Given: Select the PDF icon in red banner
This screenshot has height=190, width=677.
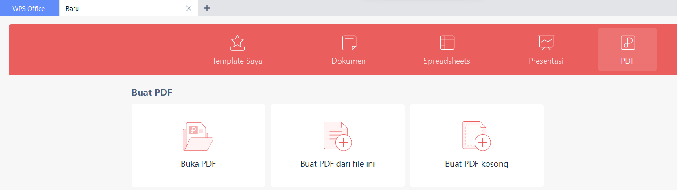Looking at the screenshot, I should point(627,42).
